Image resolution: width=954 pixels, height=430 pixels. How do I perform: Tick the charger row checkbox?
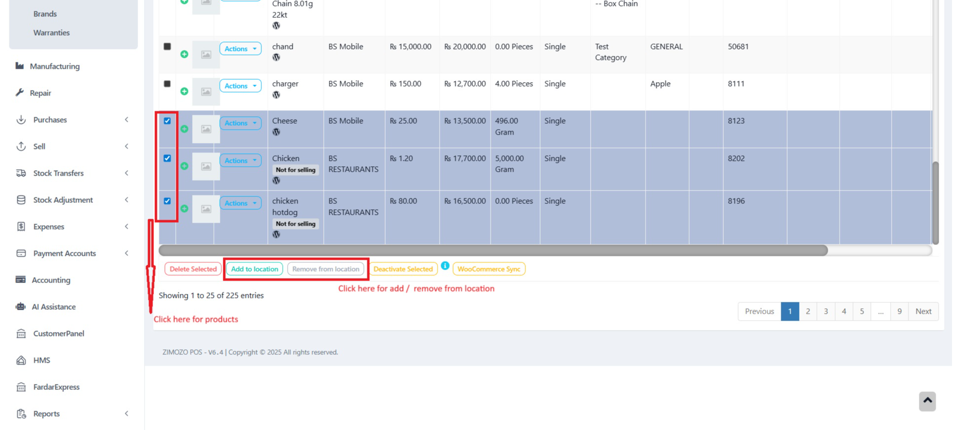pyautogui.click(x=167, y=84)
